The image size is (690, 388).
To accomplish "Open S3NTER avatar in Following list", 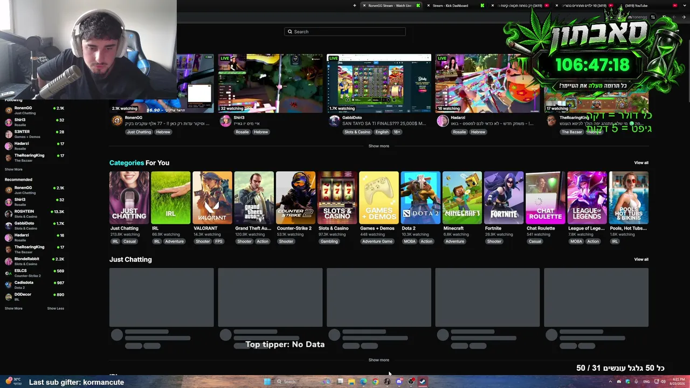I will (x=9, y=134).
